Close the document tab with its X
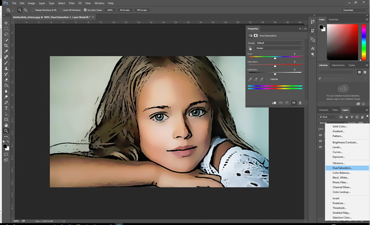Image resolution: width=370 pixels, height=225 pixels. pyautogui.click(x=93, y=17)
